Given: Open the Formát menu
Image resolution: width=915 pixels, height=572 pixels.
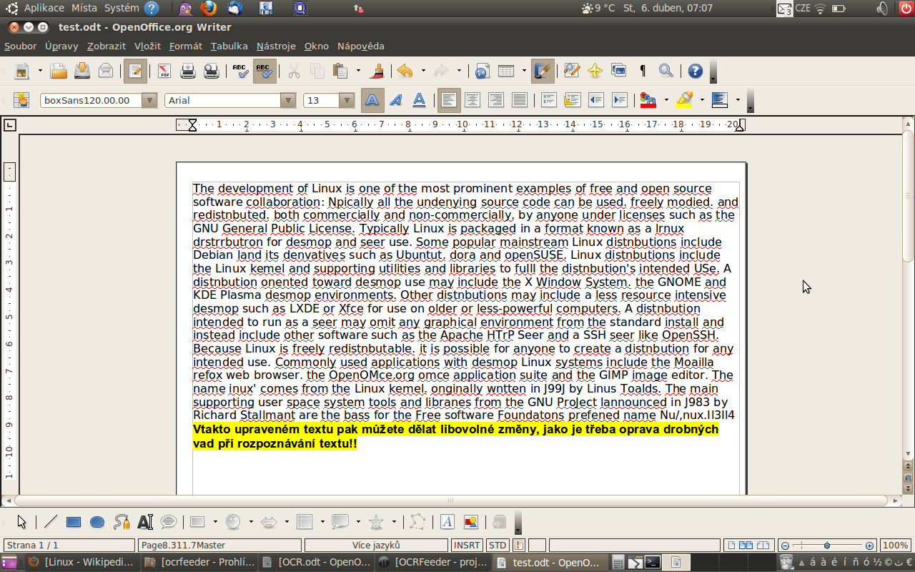Looking at the screenshot, I should (185, 46).
